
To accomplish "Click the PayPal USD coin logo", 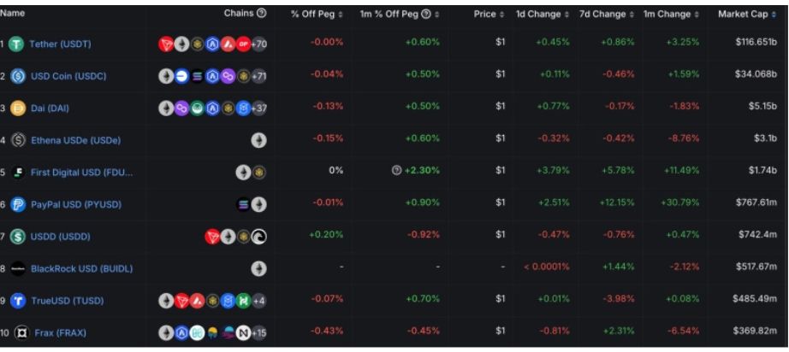I will (16, 204).
